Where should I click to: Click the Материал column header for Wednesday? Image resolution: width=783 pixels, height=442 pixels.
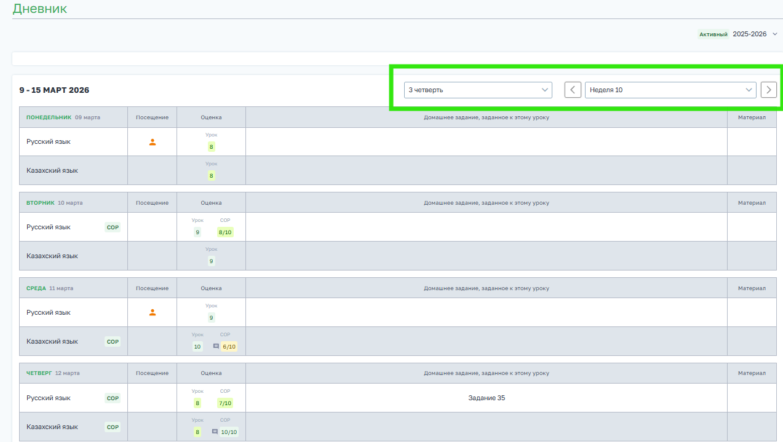coord(752,288)
